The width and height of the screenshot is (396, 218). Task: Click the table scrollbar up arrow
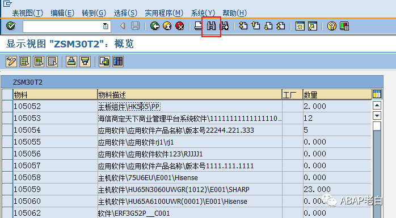click(377, 106)
